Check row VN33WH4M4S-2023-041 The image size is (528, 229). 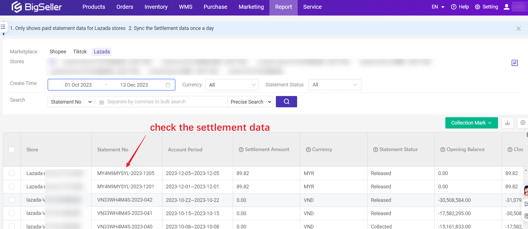point(12,213)
